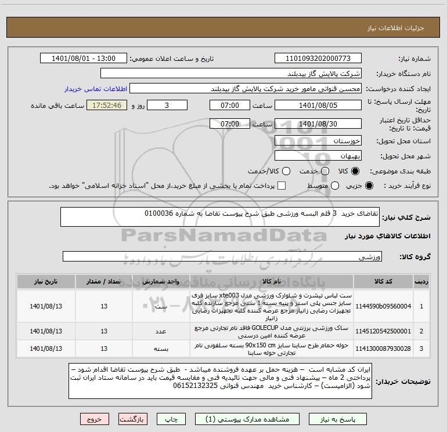Click the response deadline date 1401/08/05
This screenshot has height=432, width=447.
318,105
